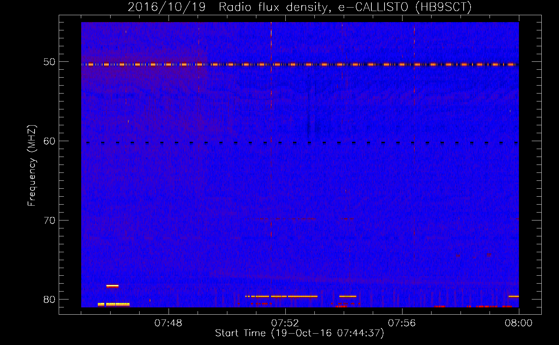Screen dimensions: 559x345
Task: Click the 07:52 time tick label
Action: [x=285, y=323]
